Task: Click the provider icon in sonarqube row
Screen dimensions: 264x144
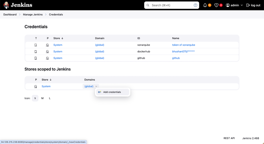Action: (x=47, y=45)
